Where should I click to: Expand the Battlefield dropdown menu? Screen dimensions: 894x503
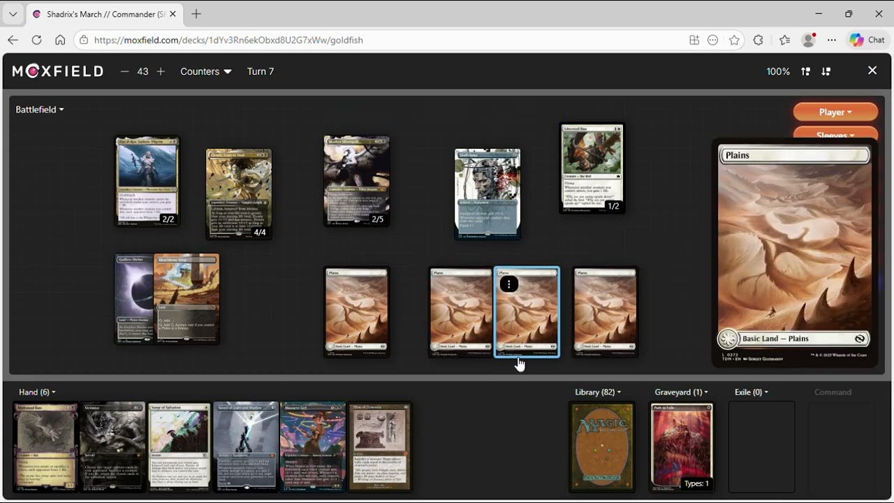tap(40, 110)
